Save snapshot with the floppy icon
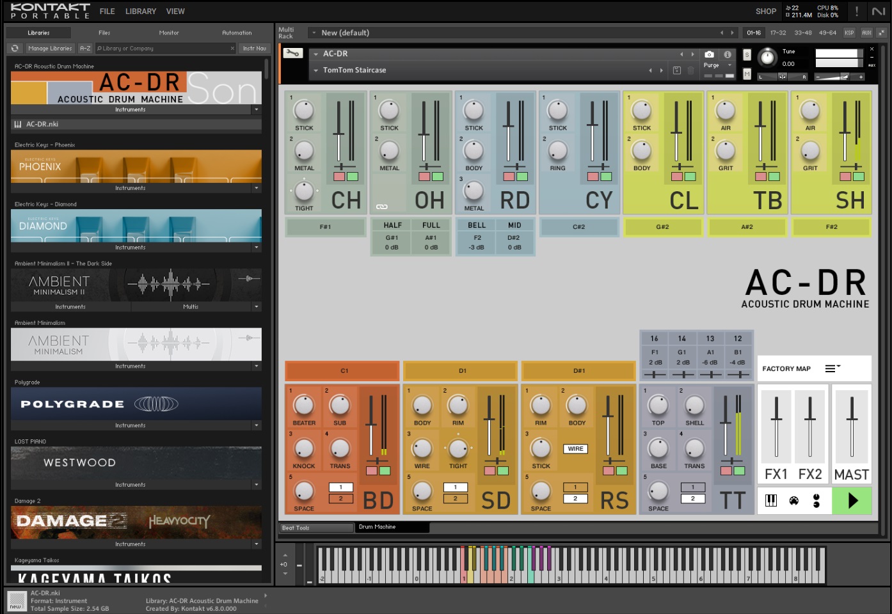Screen dimensions: 892x614 click(677, 70)
